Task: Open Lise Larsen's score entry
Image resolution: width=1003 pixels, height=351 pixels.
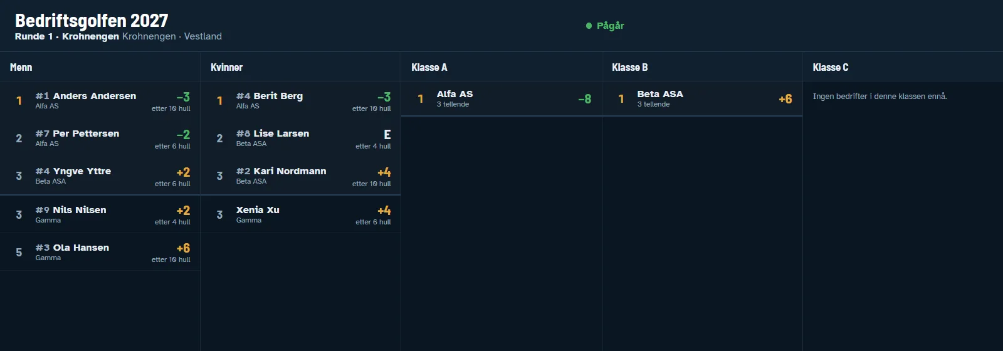Action: click(x=301, y=138)
